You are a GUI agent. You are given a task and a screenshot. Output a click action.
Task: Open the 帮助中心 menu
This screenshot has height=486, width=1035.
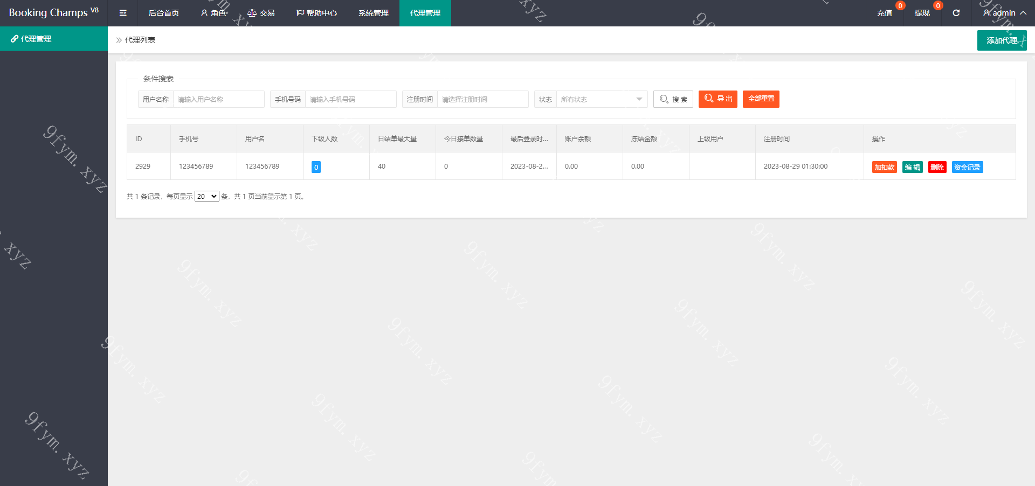pyautogui.click(x=316, y=13)
